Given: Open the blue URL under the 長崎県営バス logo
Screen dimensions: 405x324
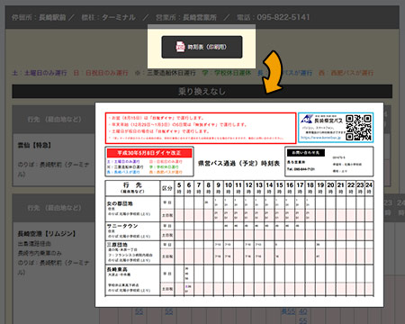Looking at the screenshot, I should click(320, 138).
